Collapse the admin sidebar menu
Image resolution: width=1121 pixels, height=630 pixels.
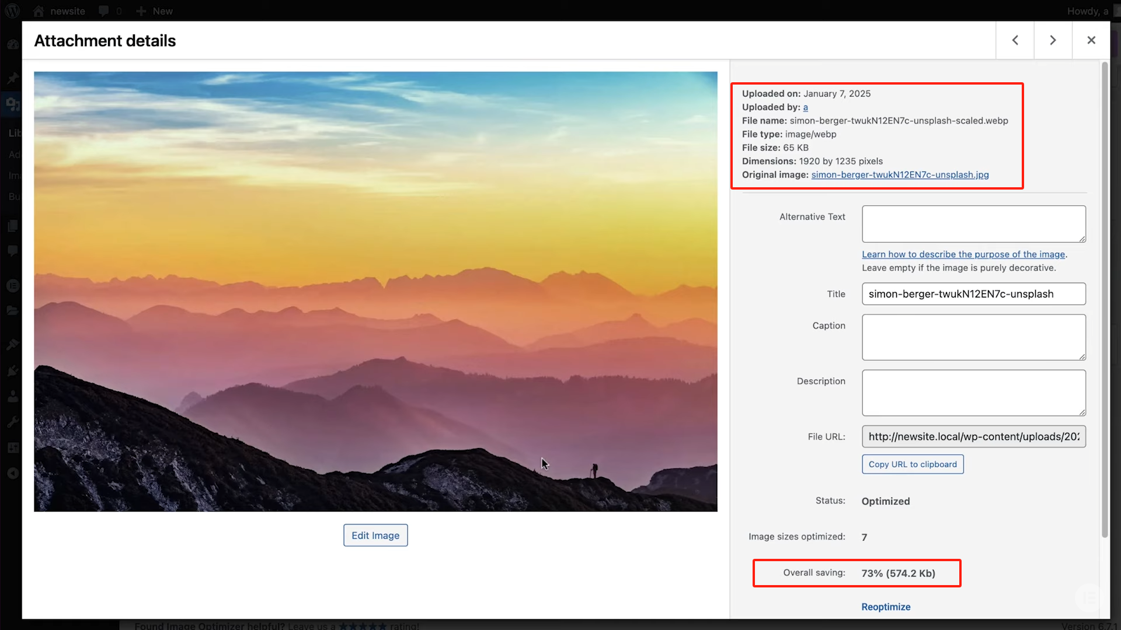tap(13, 473)
